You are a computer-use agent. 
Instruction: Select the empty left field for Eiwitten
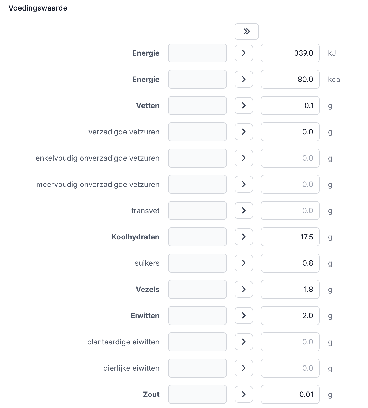coord(197,316)
